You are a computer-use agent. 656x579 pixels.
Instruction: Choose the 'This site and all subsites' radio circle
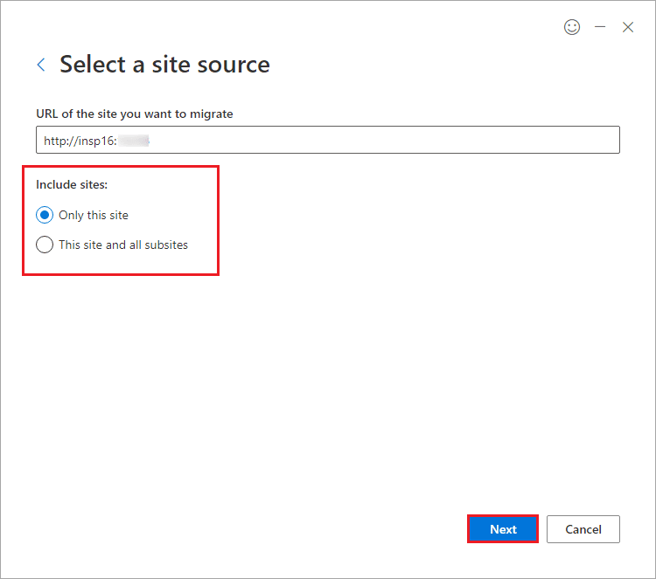click(x=45, y=245)
